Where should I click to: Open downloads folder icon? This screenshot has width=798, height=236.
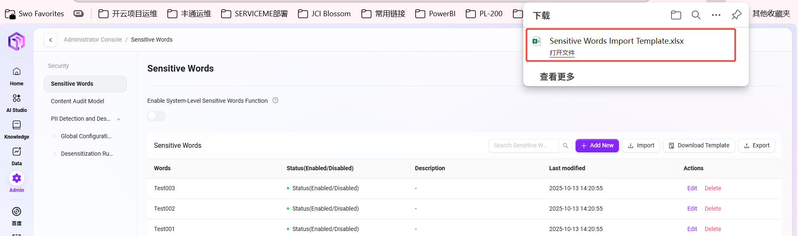coord(676,15)
